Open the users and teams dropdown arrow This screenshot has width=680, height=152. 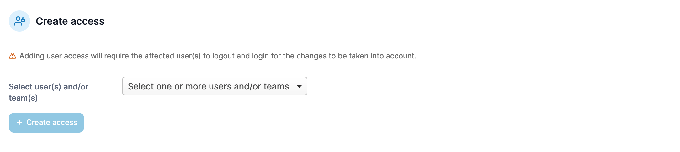pyautogui.click(x=299, y=86)
